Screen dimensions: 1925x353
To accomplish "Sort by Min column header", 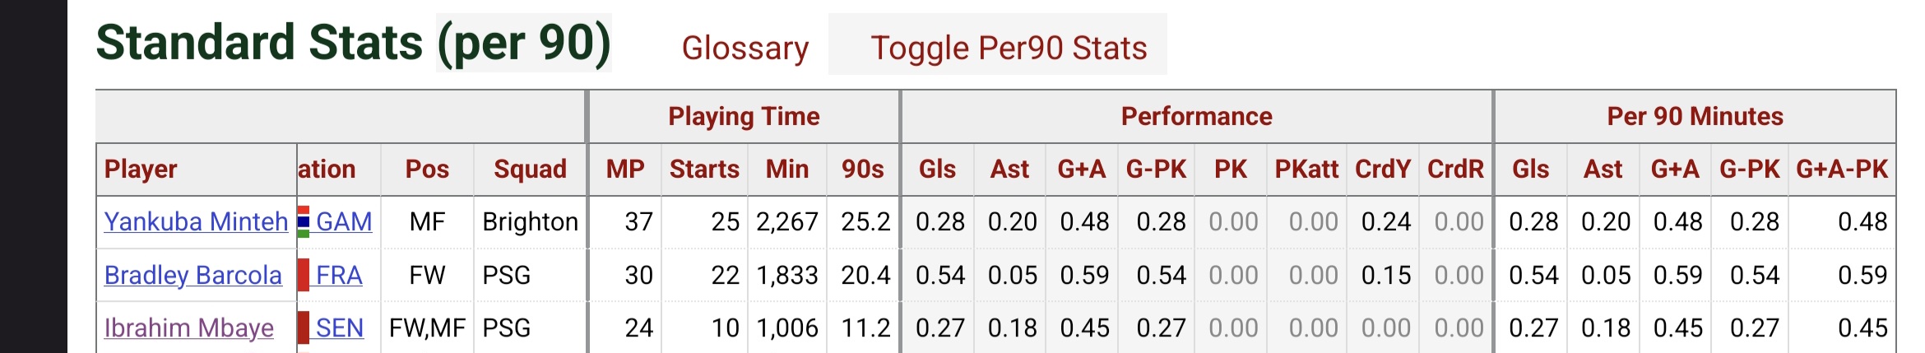I will (787, 169).
